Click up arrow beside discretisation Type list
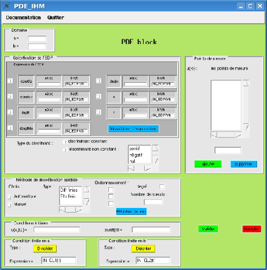This screenshot has height=270, width=267. (86, 189)
